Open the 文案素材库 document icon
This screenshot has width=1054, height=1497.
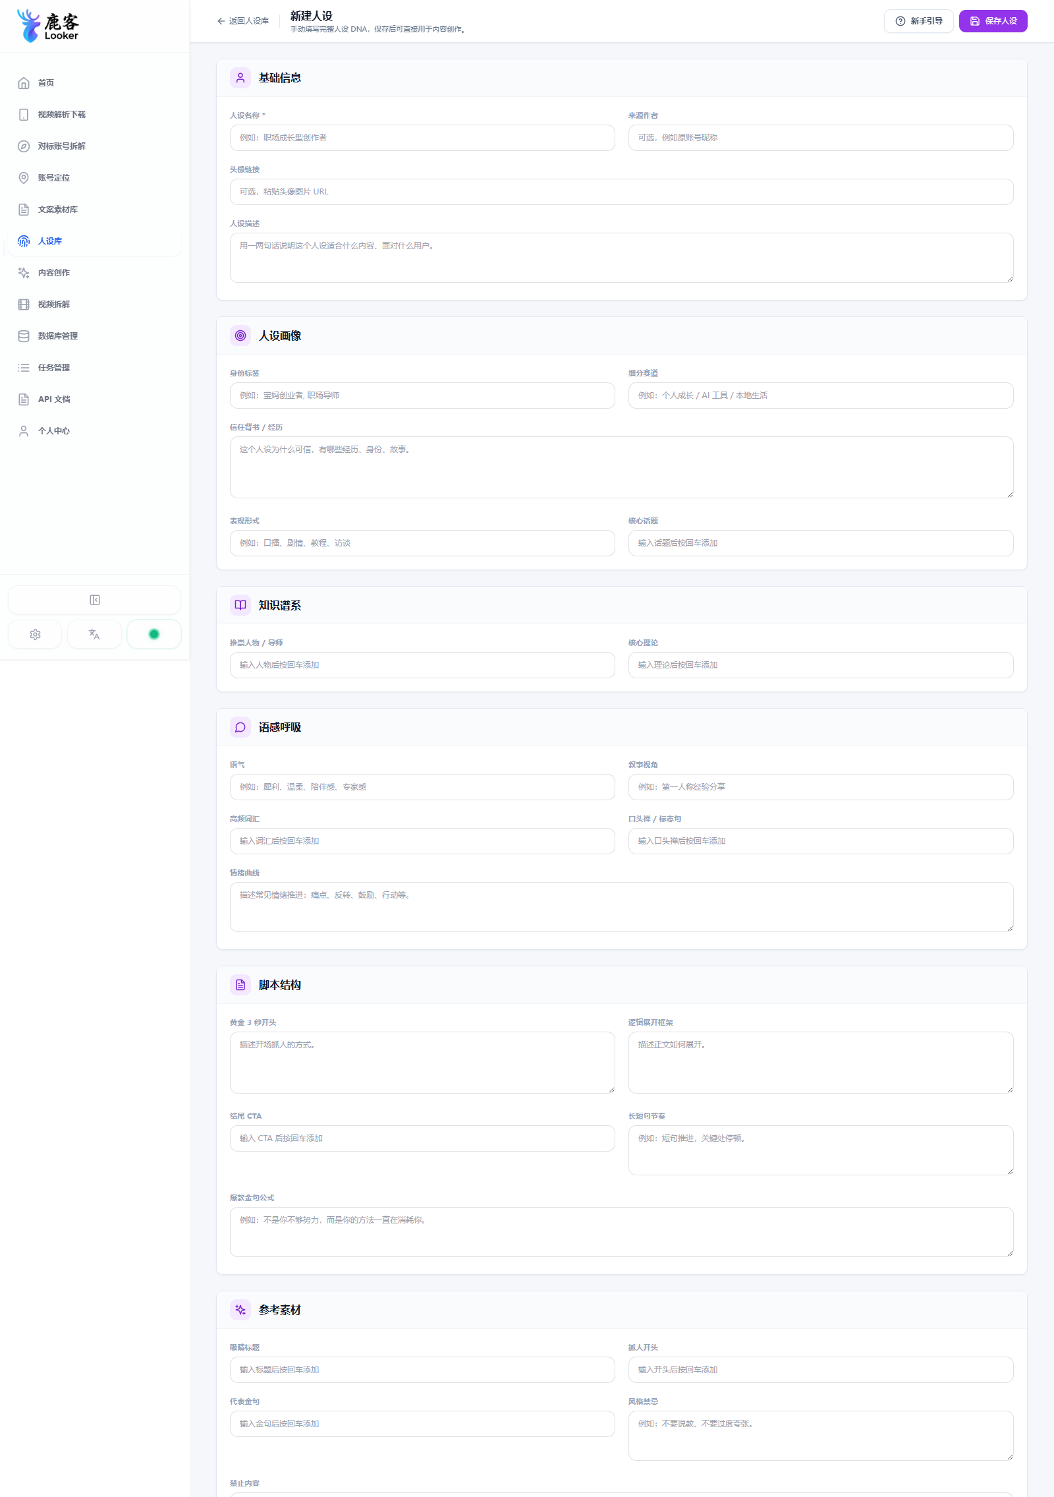(x=24, y=210)
